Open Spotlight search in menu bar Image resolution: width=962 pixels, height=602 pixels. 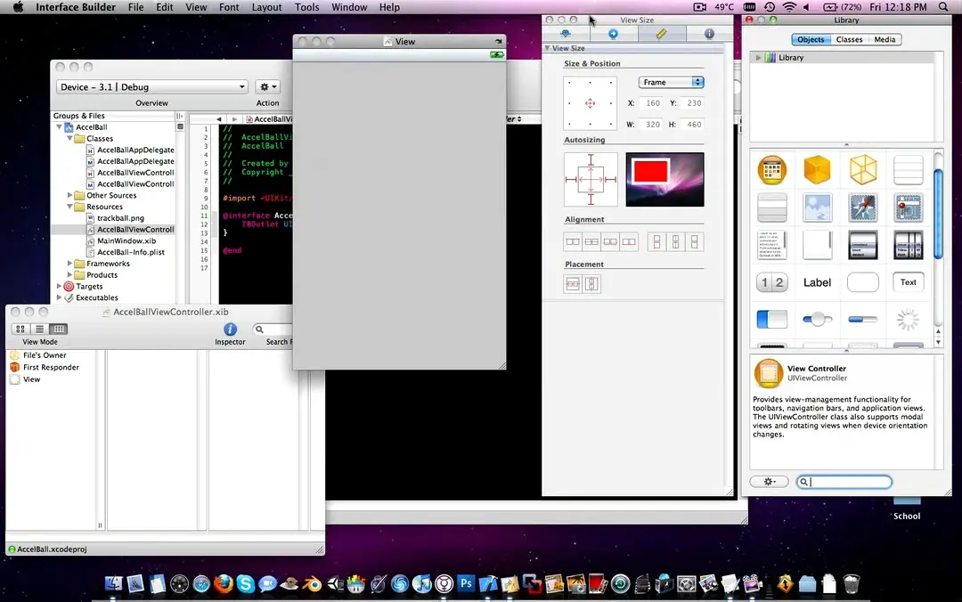coord(943,7)
